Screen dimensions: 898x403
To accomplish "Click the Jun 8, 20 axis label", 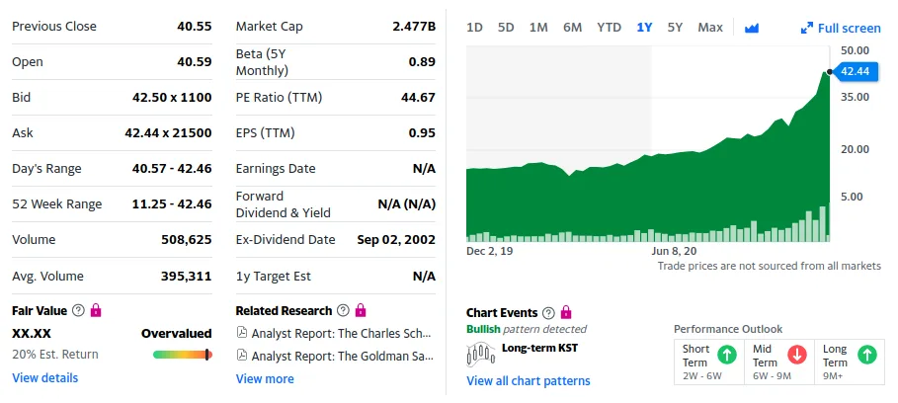I will (674, 251).
